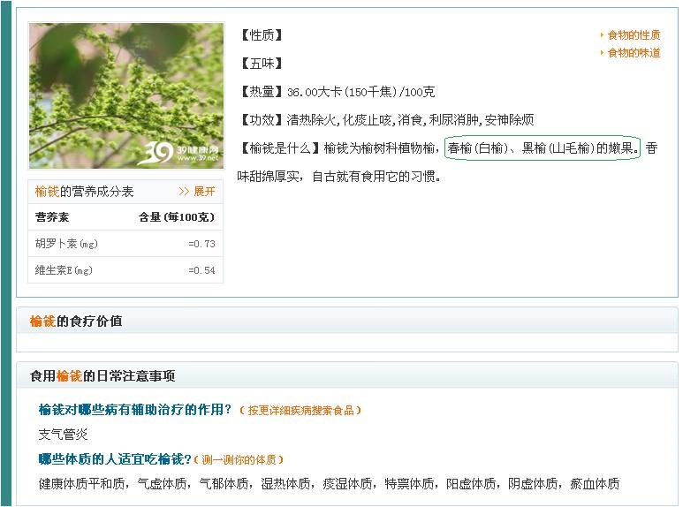Click the orange arrow beside 食物的性质

tap(602, 34)
